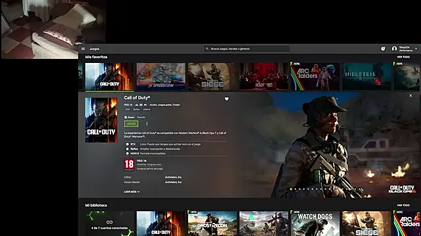Image resolution: width=421 pixels, height=236 pixels.
Task: Open the user profile avatar
Action: [394, 49]
